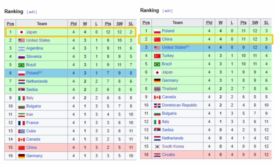The image size is (275, 165).
Task: Click the Thailand flag icon
Action: pyautogui.click(x=157, y=89)
